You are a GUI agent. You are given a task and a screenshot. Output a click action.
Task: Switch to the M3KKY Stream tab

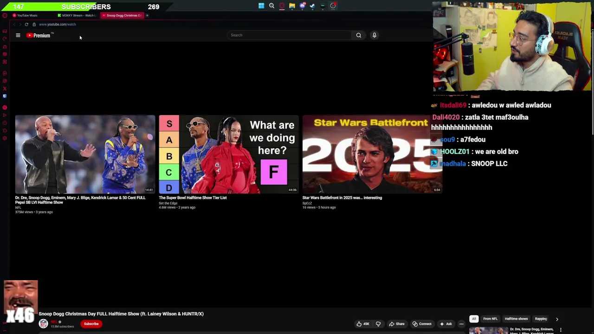click(77, 15)
